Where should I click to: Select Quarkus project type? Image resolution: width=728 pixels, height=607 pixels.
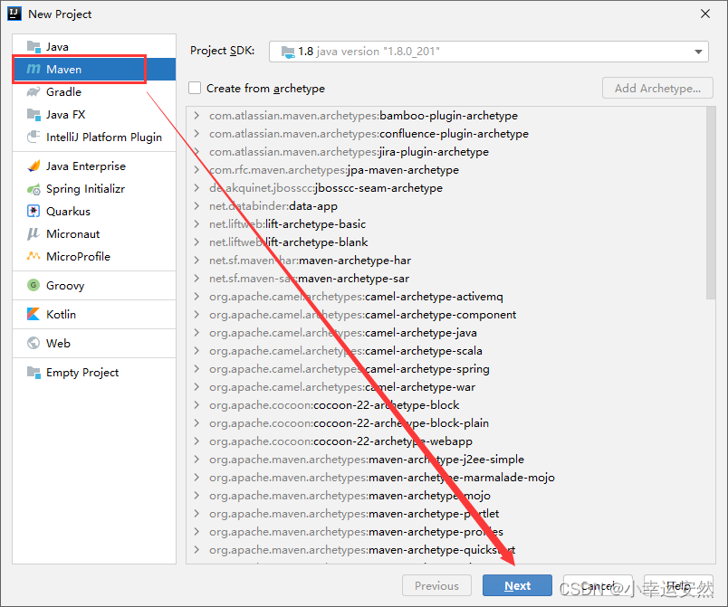(x=94, y=211)
